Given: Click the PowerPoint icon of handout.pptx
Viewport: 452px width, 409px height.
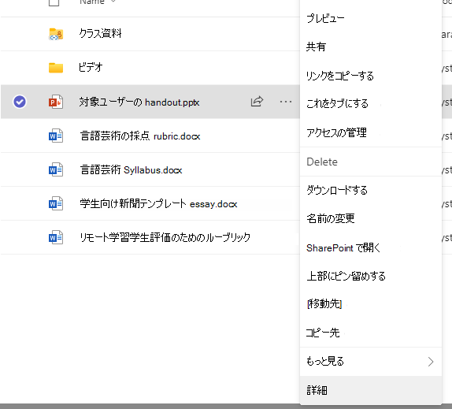Looking at the screenshot, I should 56,102.
